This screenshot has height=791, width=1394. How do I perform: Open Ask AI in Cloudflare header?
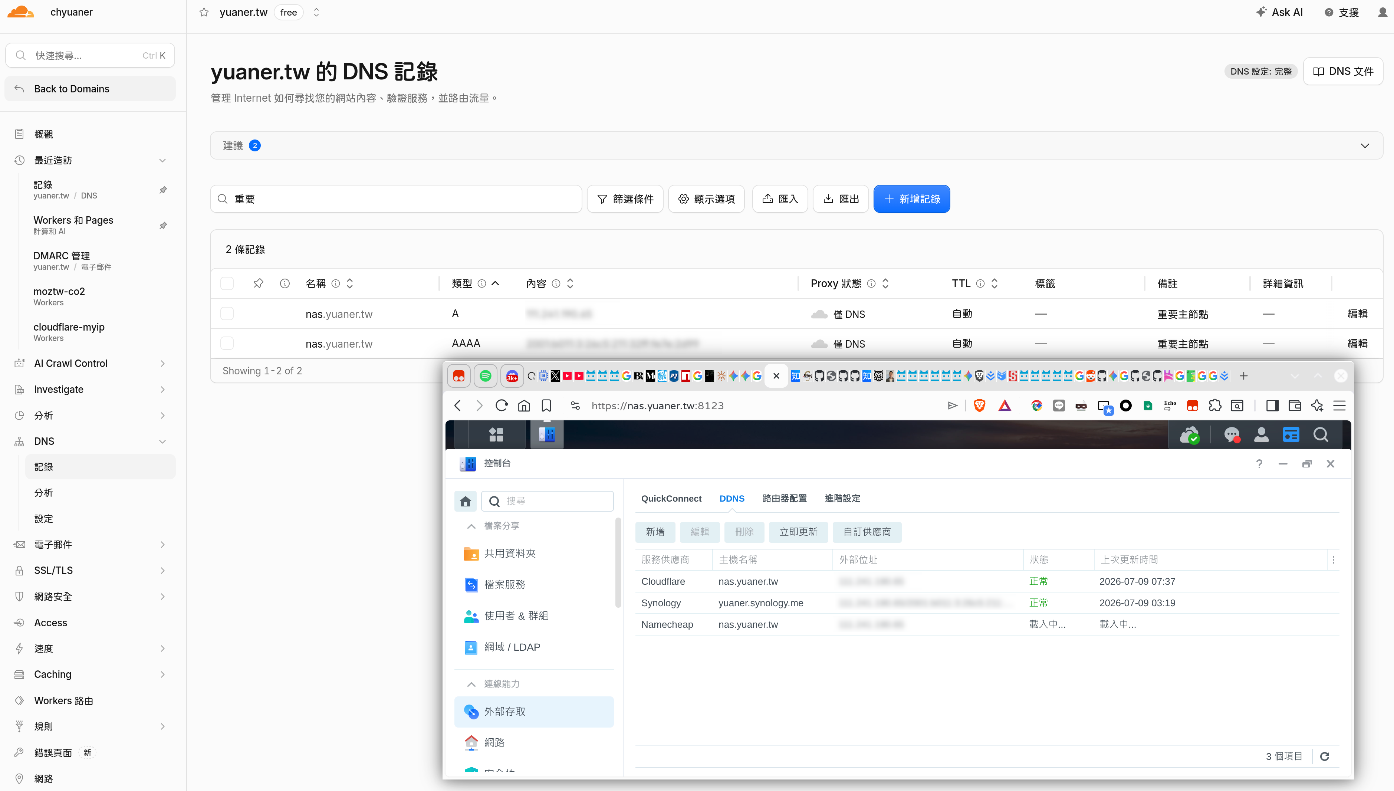pos(1279,12)
